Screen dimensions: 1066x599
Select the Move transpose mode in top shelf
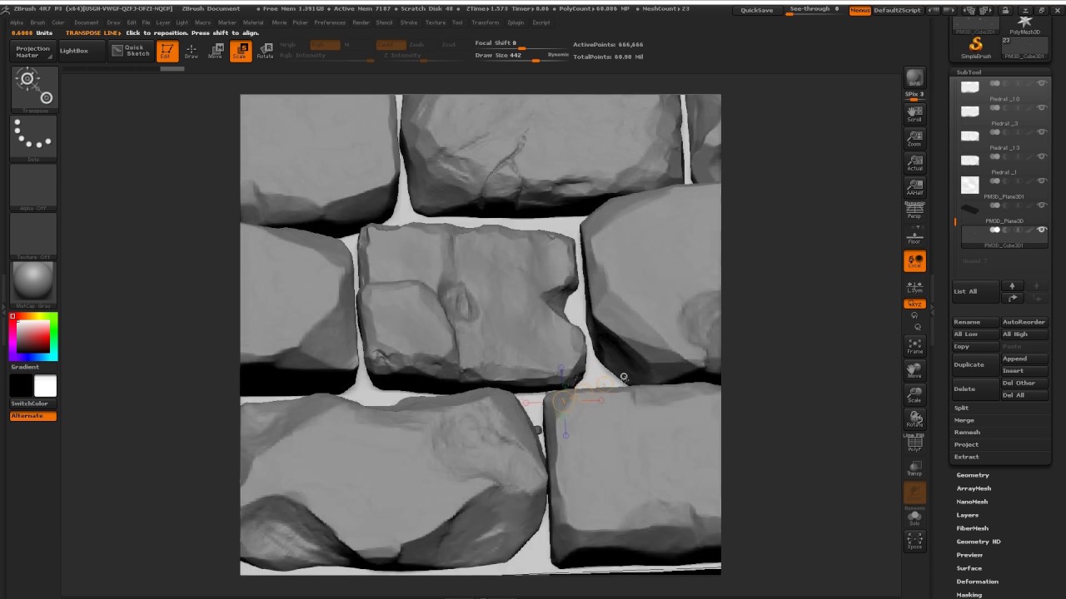[x=216, y=51]
